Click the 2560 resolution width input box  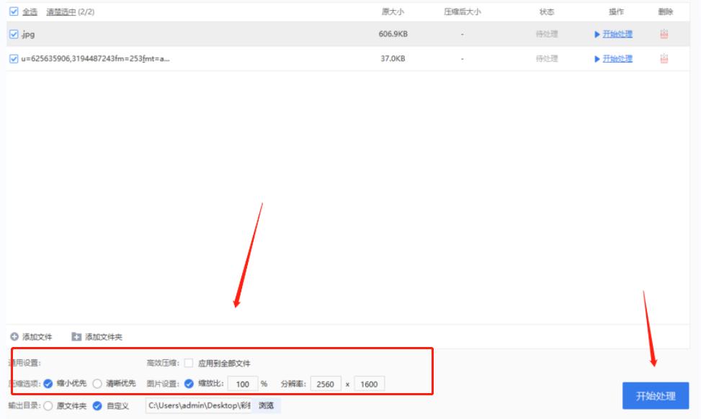click(x=324, y=384)
